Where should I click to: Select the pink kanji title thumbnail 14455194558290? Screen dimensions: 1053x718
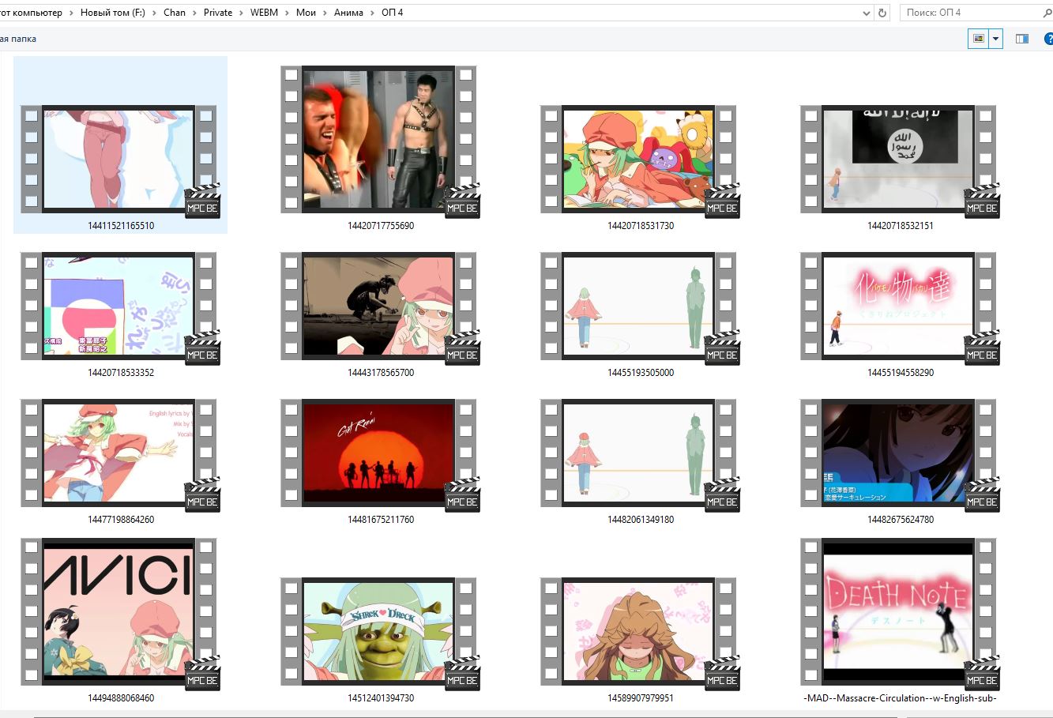click(899, 306)
